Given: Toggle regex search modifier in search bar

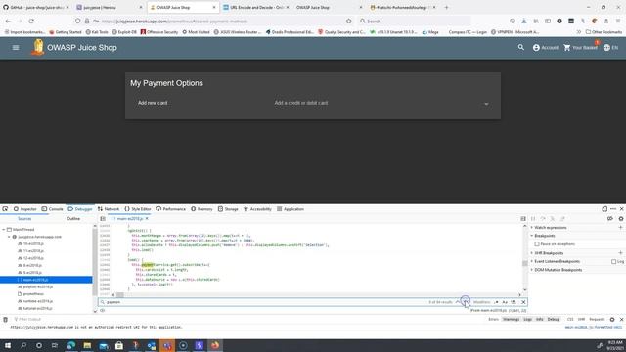Looking at the screenshot, I should [x=496, y=302].
